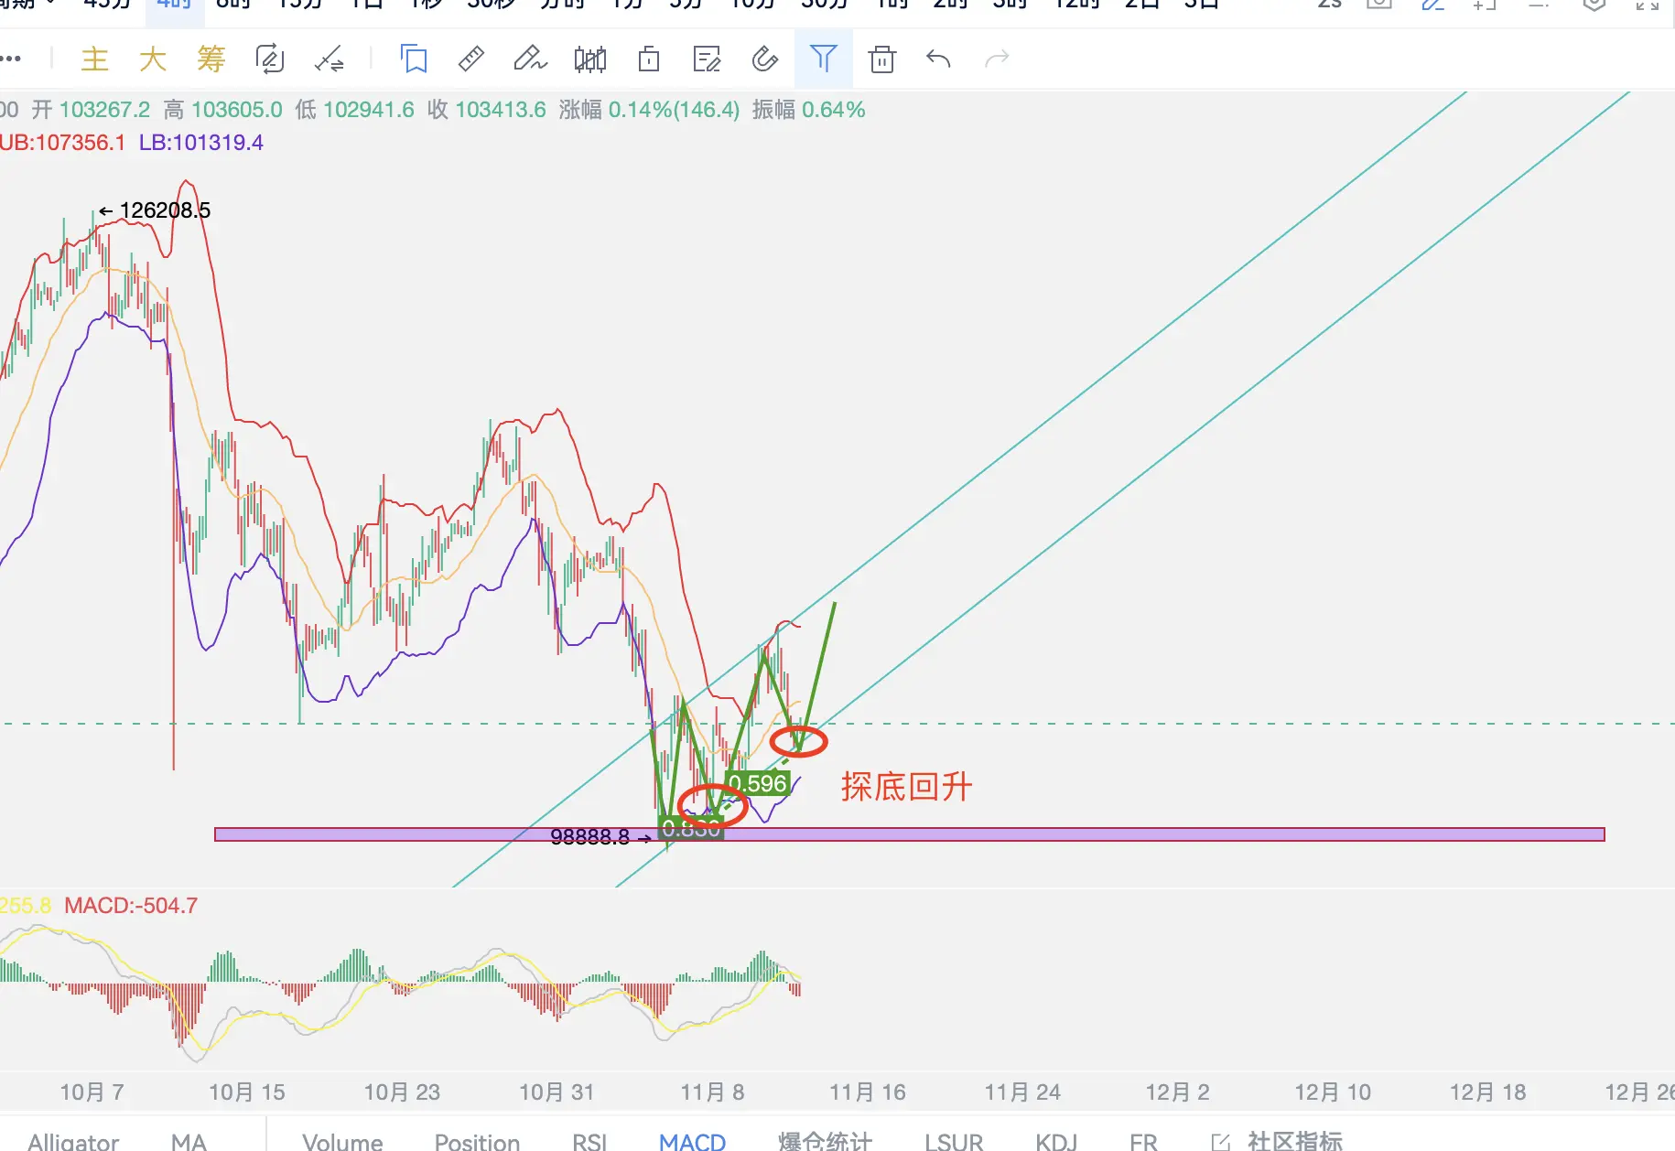The width and height of the screenshot is (1675, 1151).
Task: Open the 爆仓统计 liquidation stats tab
Action: pos(825,1141)
